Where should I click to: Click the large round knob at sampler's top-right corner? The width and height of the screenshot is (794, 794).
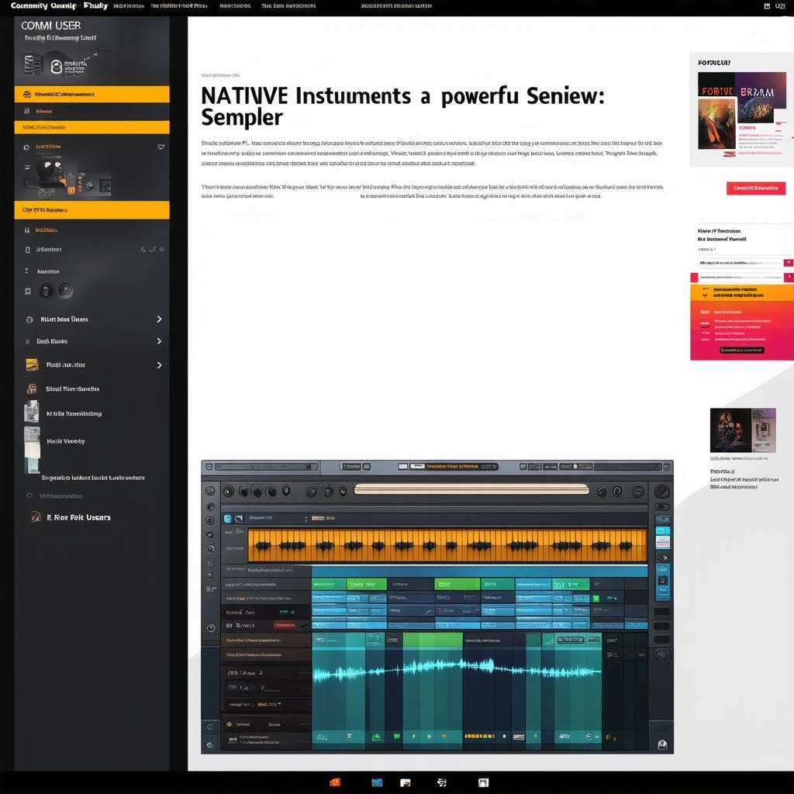click(x=661, y=492)
